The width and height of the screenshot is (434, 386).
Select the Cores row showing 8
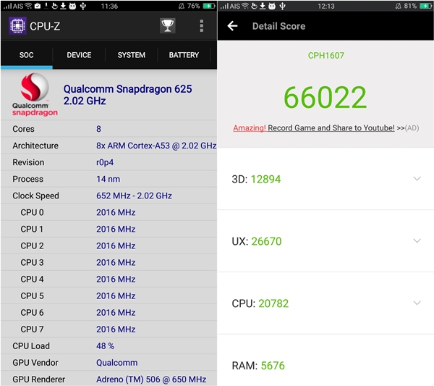[x=109, y=129]
